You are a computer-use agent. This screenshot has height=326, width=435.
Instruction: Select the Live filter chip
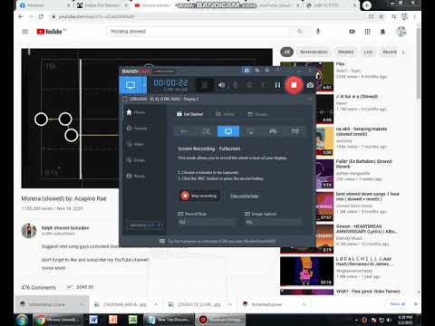(368, 52)
